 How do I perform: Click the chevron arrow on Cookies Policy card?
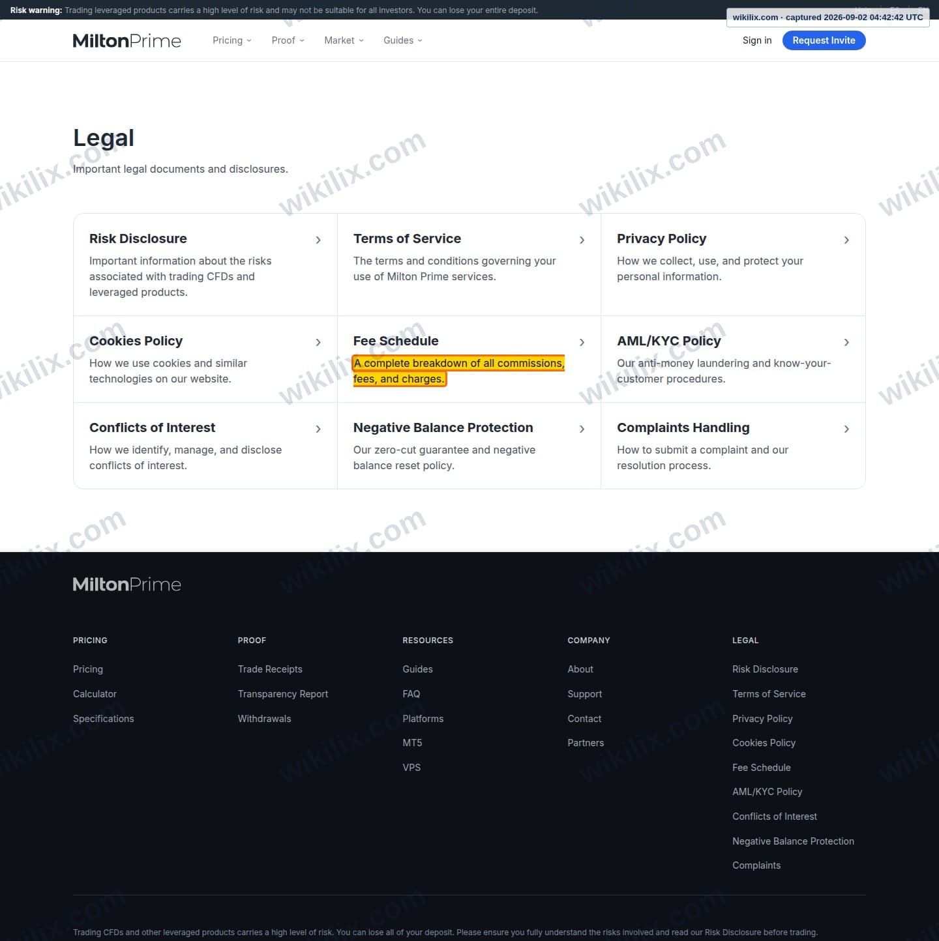coord(318,342)
